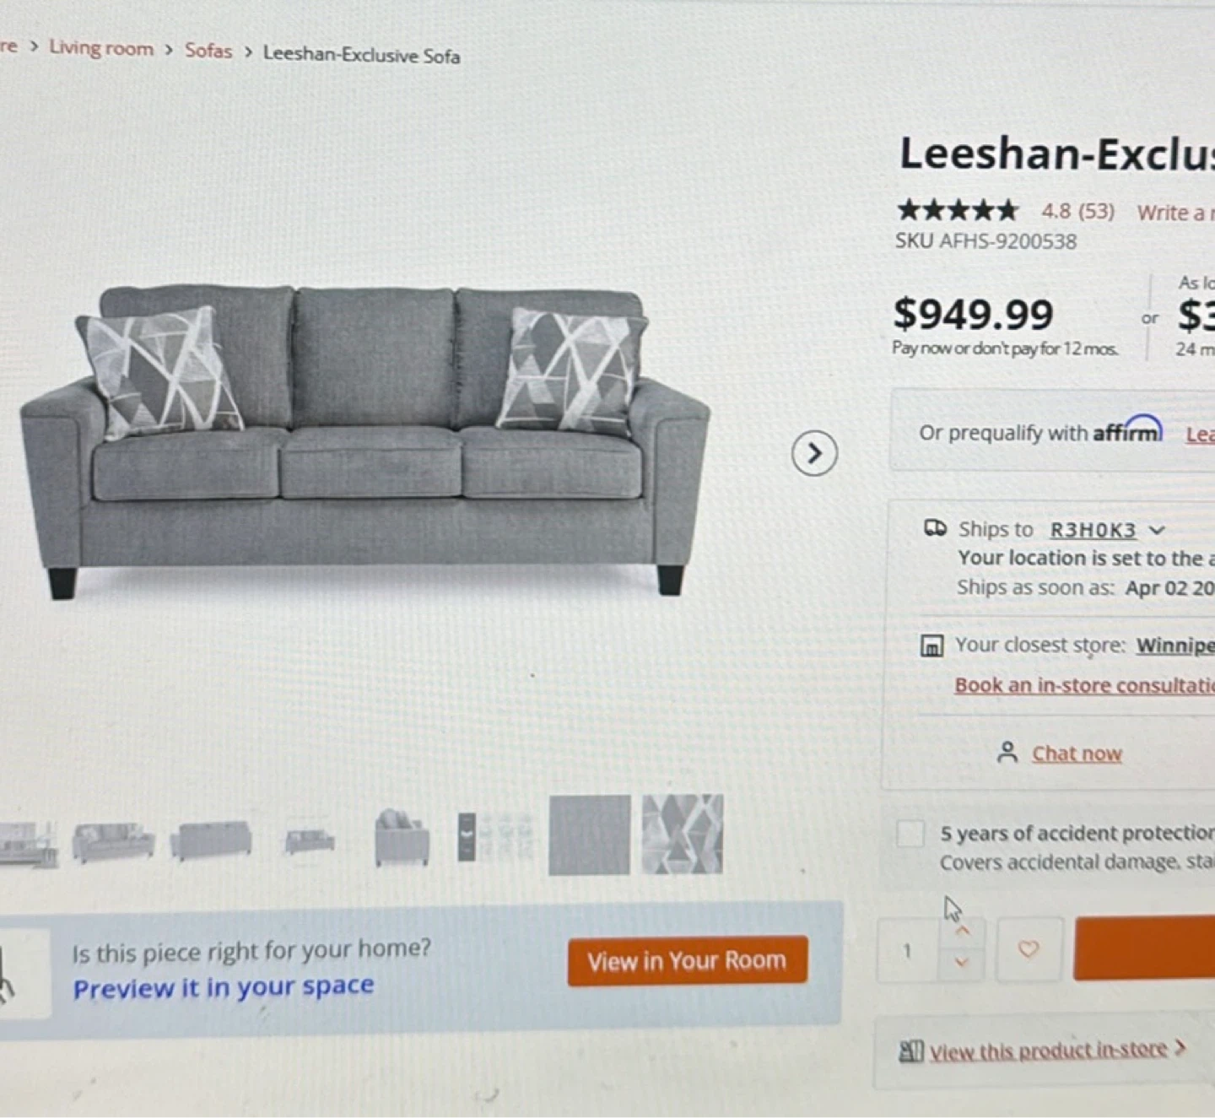Click the five-star rating
This screenshot has height=1118, width=1215.
[958, 208]
